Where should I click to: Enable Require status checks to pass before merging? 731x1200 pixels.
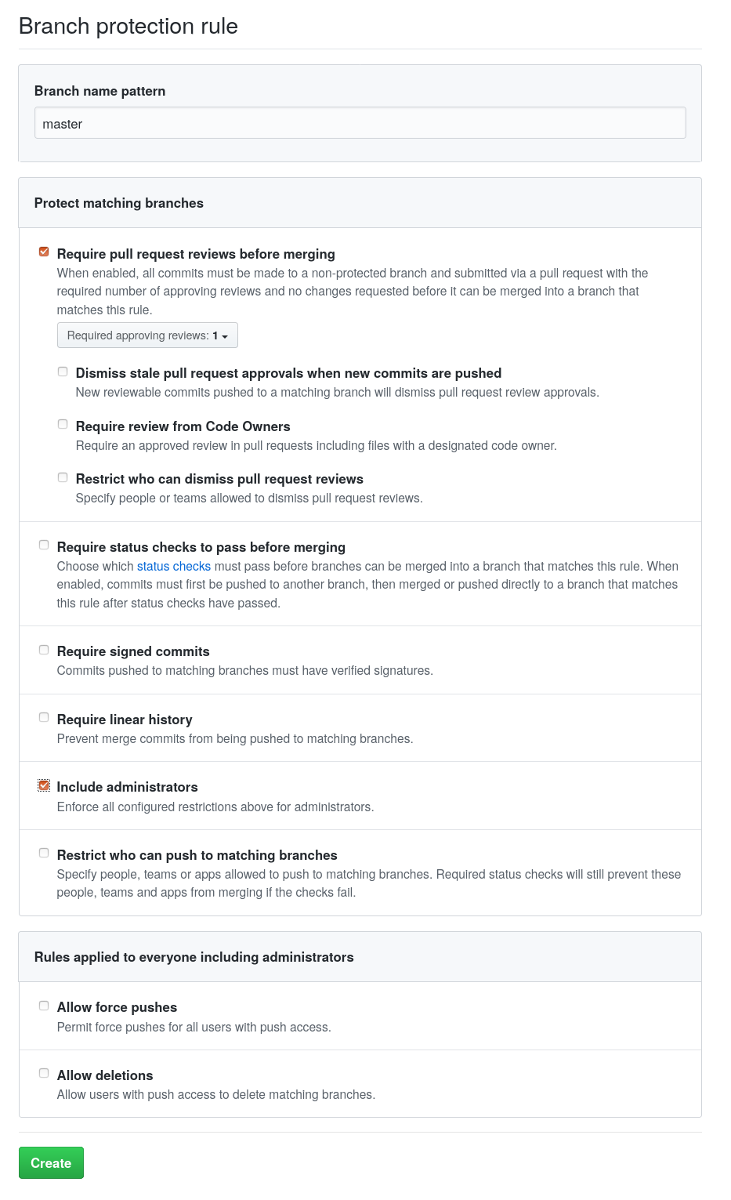pos(44,543)
